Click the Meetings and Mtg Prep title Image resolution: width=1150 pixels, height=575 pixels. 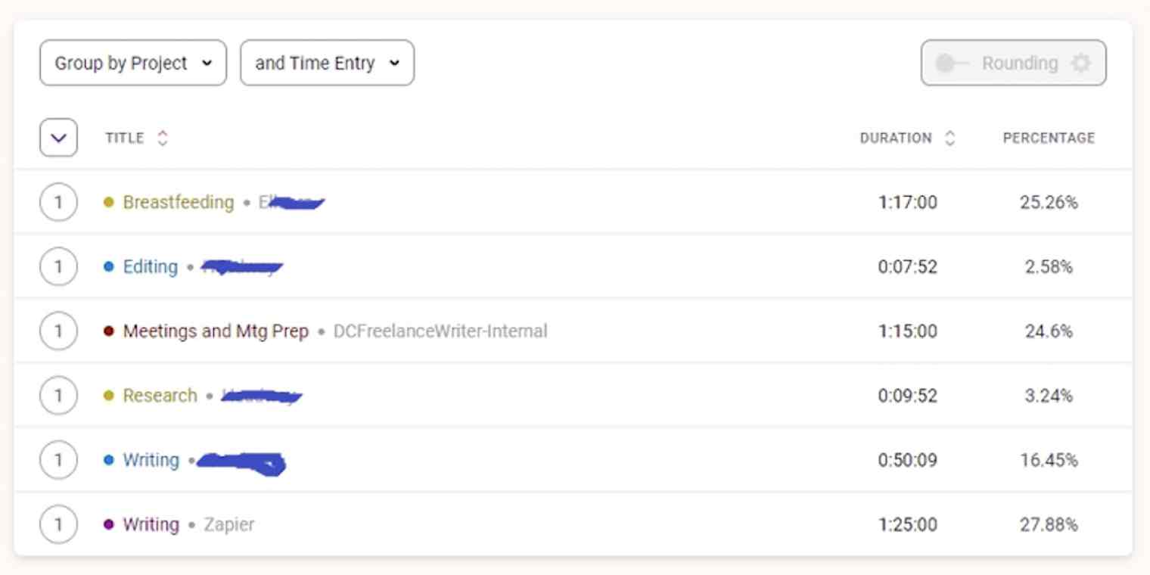click(x=214, y=331)
